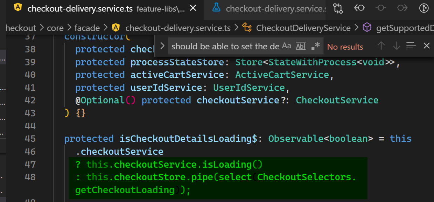Click 'activeCartService' parameter name
This screenshot has width=434, height=202.
point(177,75)
